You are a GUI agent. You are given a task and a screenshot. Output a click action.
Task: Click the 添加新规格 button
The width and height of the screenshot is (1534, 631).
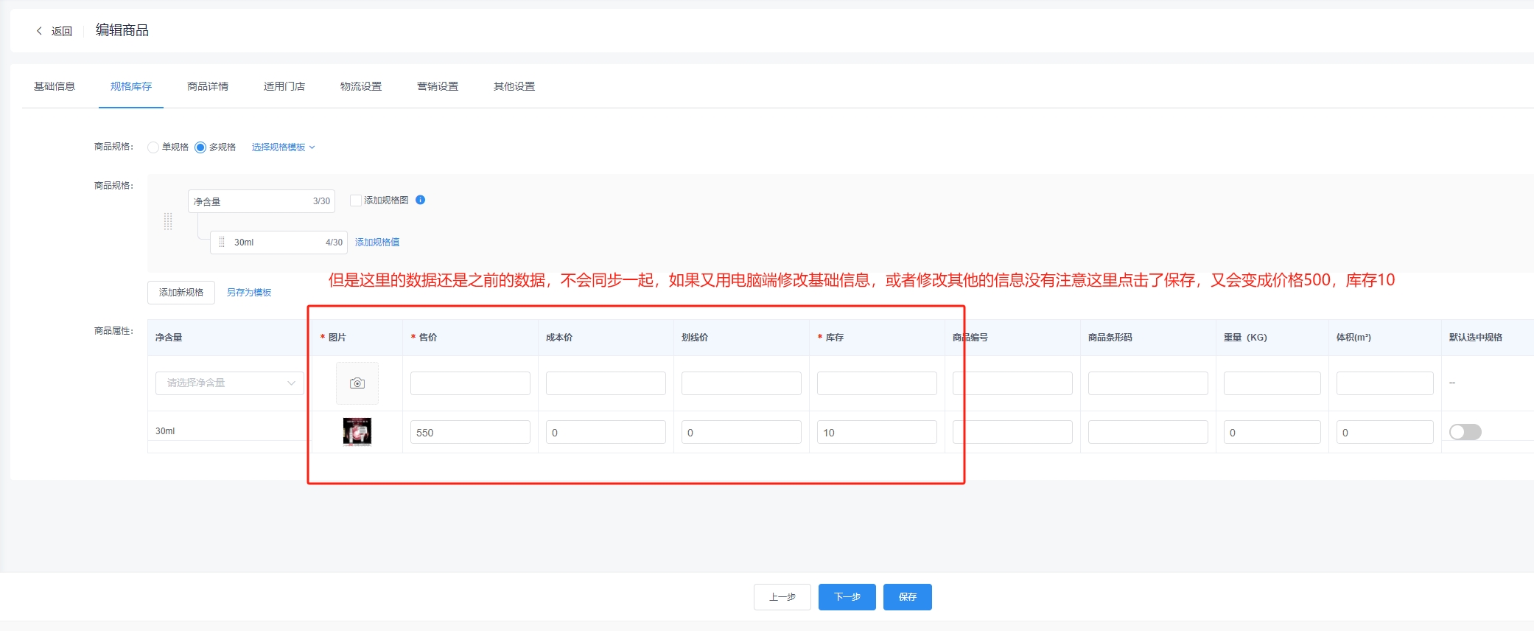point(181,293)
